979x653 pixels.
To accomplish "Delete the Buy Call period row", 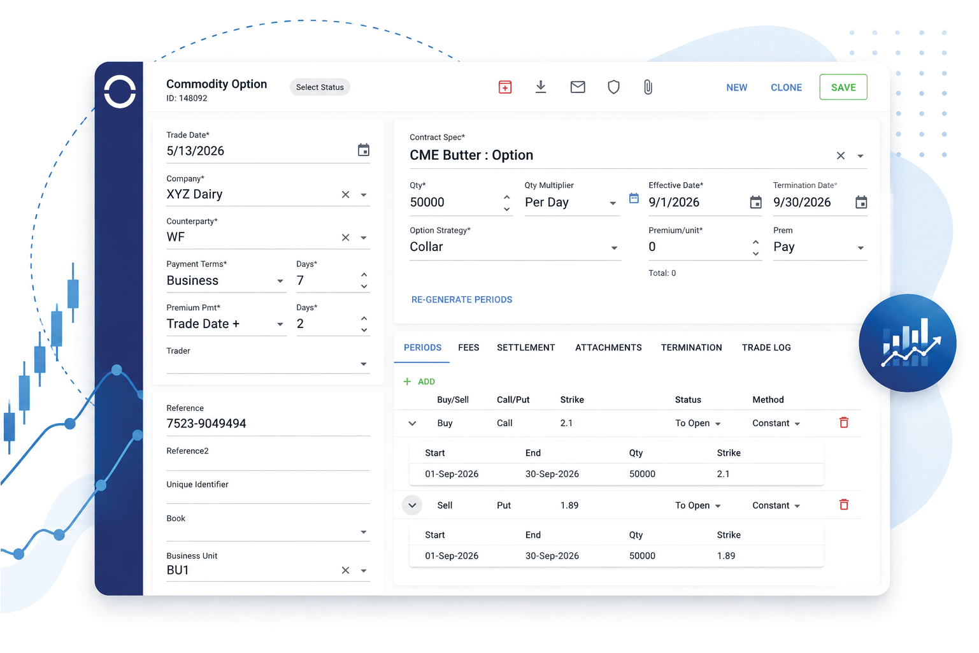I will click(844, 422).
